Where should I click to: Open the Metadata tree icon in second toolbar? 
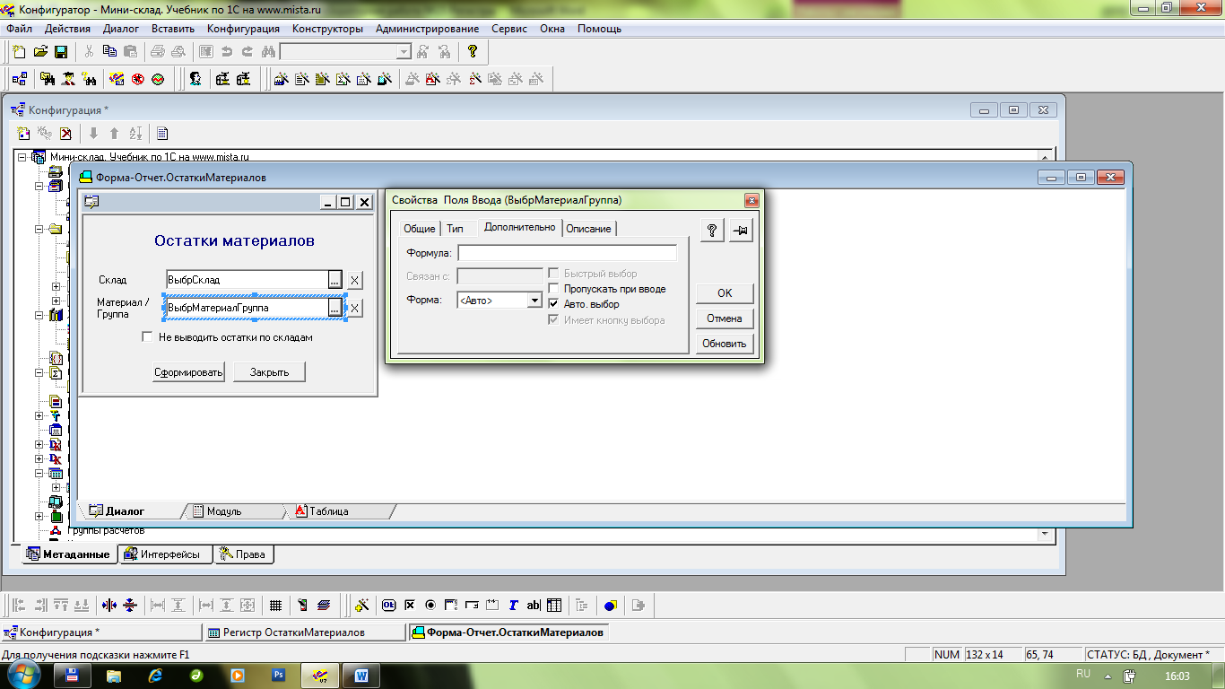tap(19, 79)
